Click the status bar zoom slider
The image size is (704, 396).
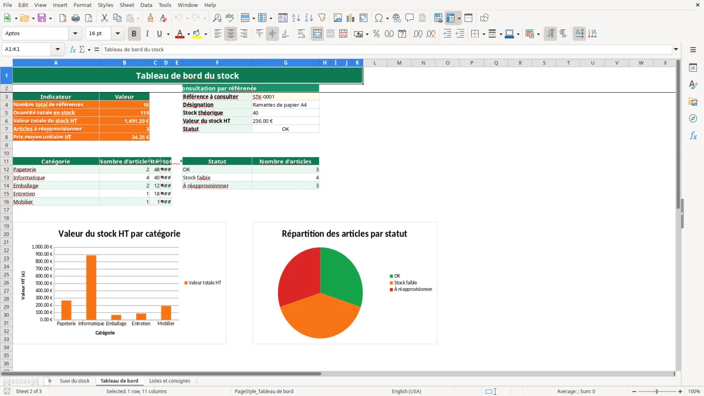pos(656,391)
